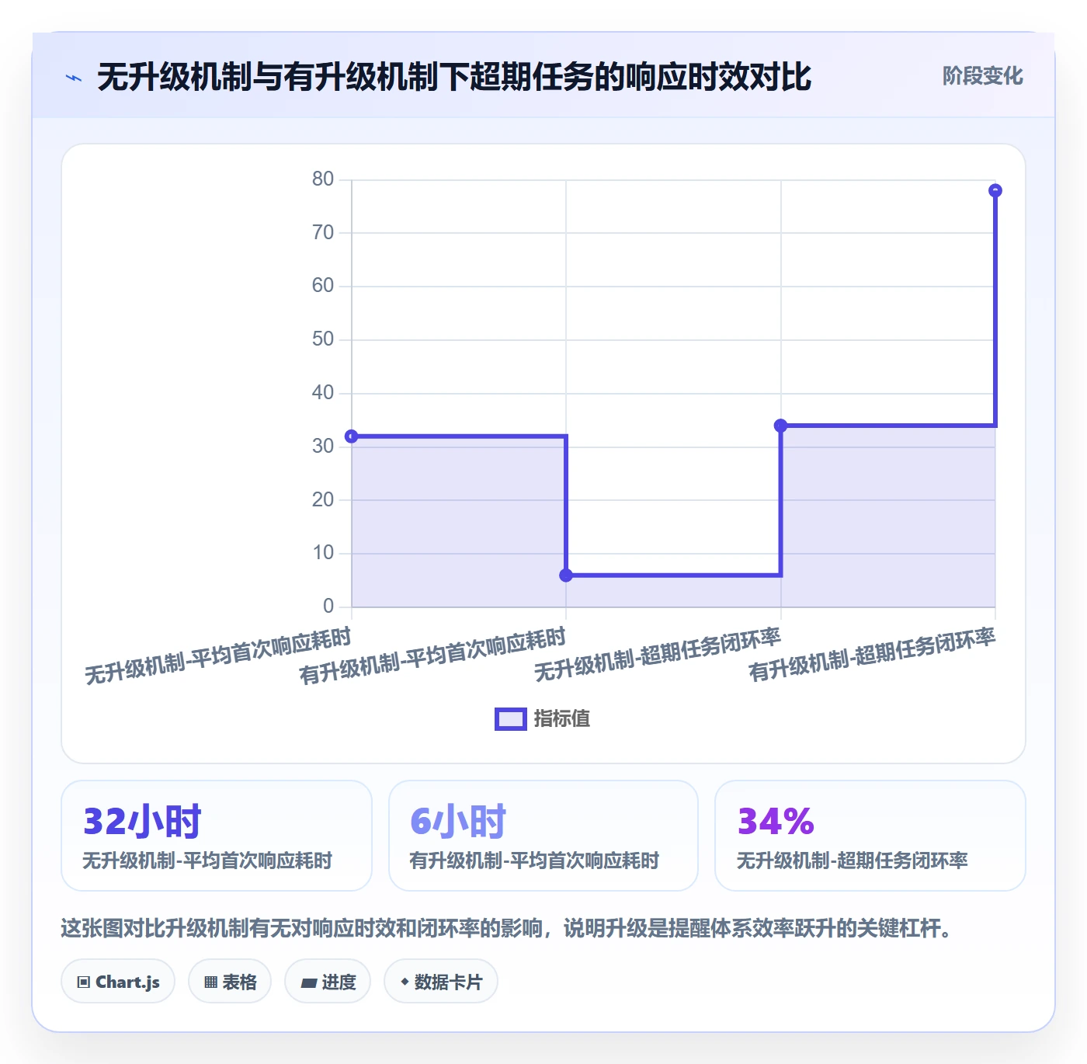Viewport: 1087px width, 1064px height.
Task: Click the chart title text
Action: (454, 77)
